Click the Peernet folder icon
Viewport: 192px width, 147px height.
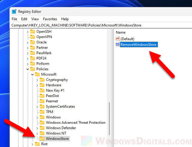click(42, 101)
